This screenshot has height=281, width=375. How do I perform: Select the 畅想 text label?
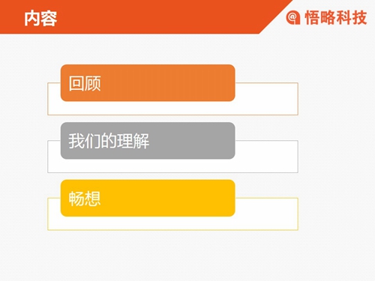point(85,199)
